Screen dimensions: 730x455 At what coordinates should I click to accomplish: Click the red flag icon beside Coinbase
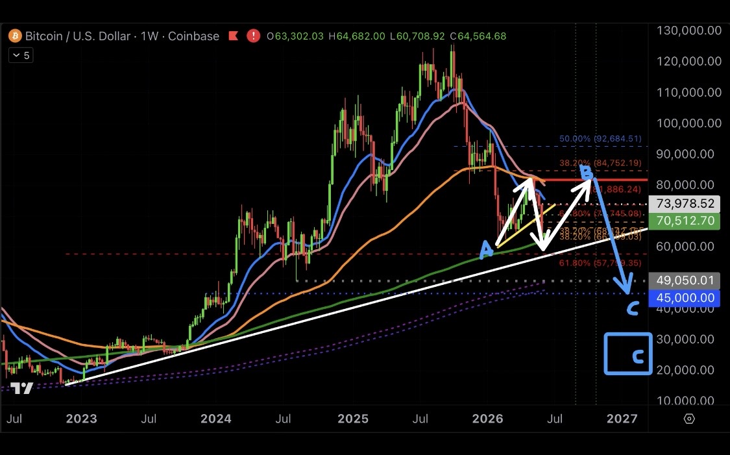tap(233, 36)
